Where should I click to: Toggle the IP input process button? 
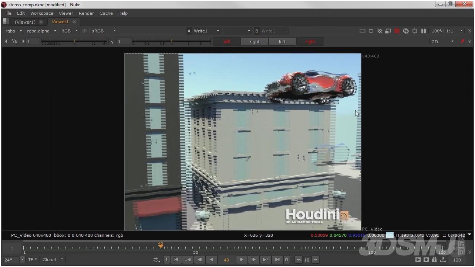[84, 31]
